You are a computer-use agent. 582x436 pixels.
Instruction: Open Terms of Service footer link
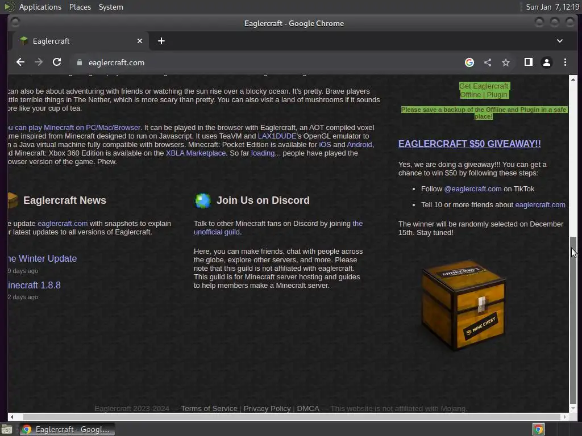209,409
